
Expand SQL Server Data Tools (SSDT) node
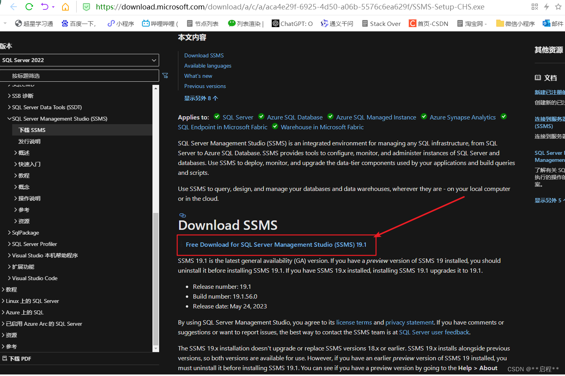(x=9, y=107)
